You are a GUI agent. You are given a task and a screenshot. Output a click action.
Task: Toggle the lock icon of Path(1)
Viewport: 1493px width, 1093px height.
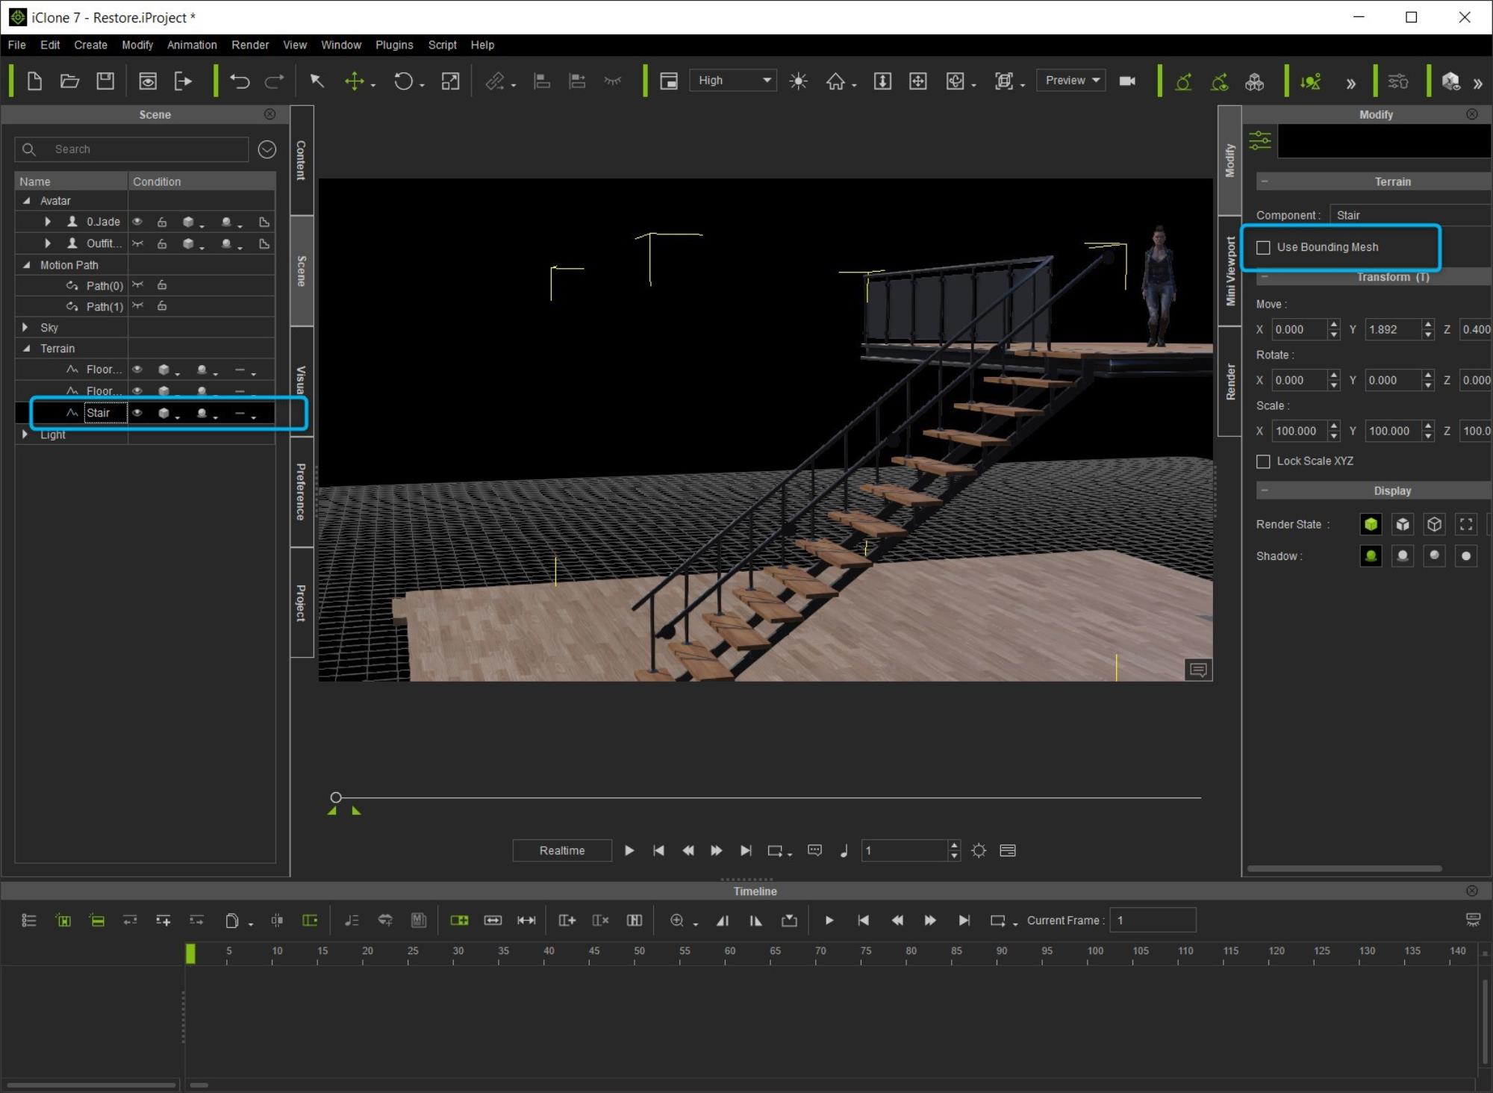click(162, 306)
